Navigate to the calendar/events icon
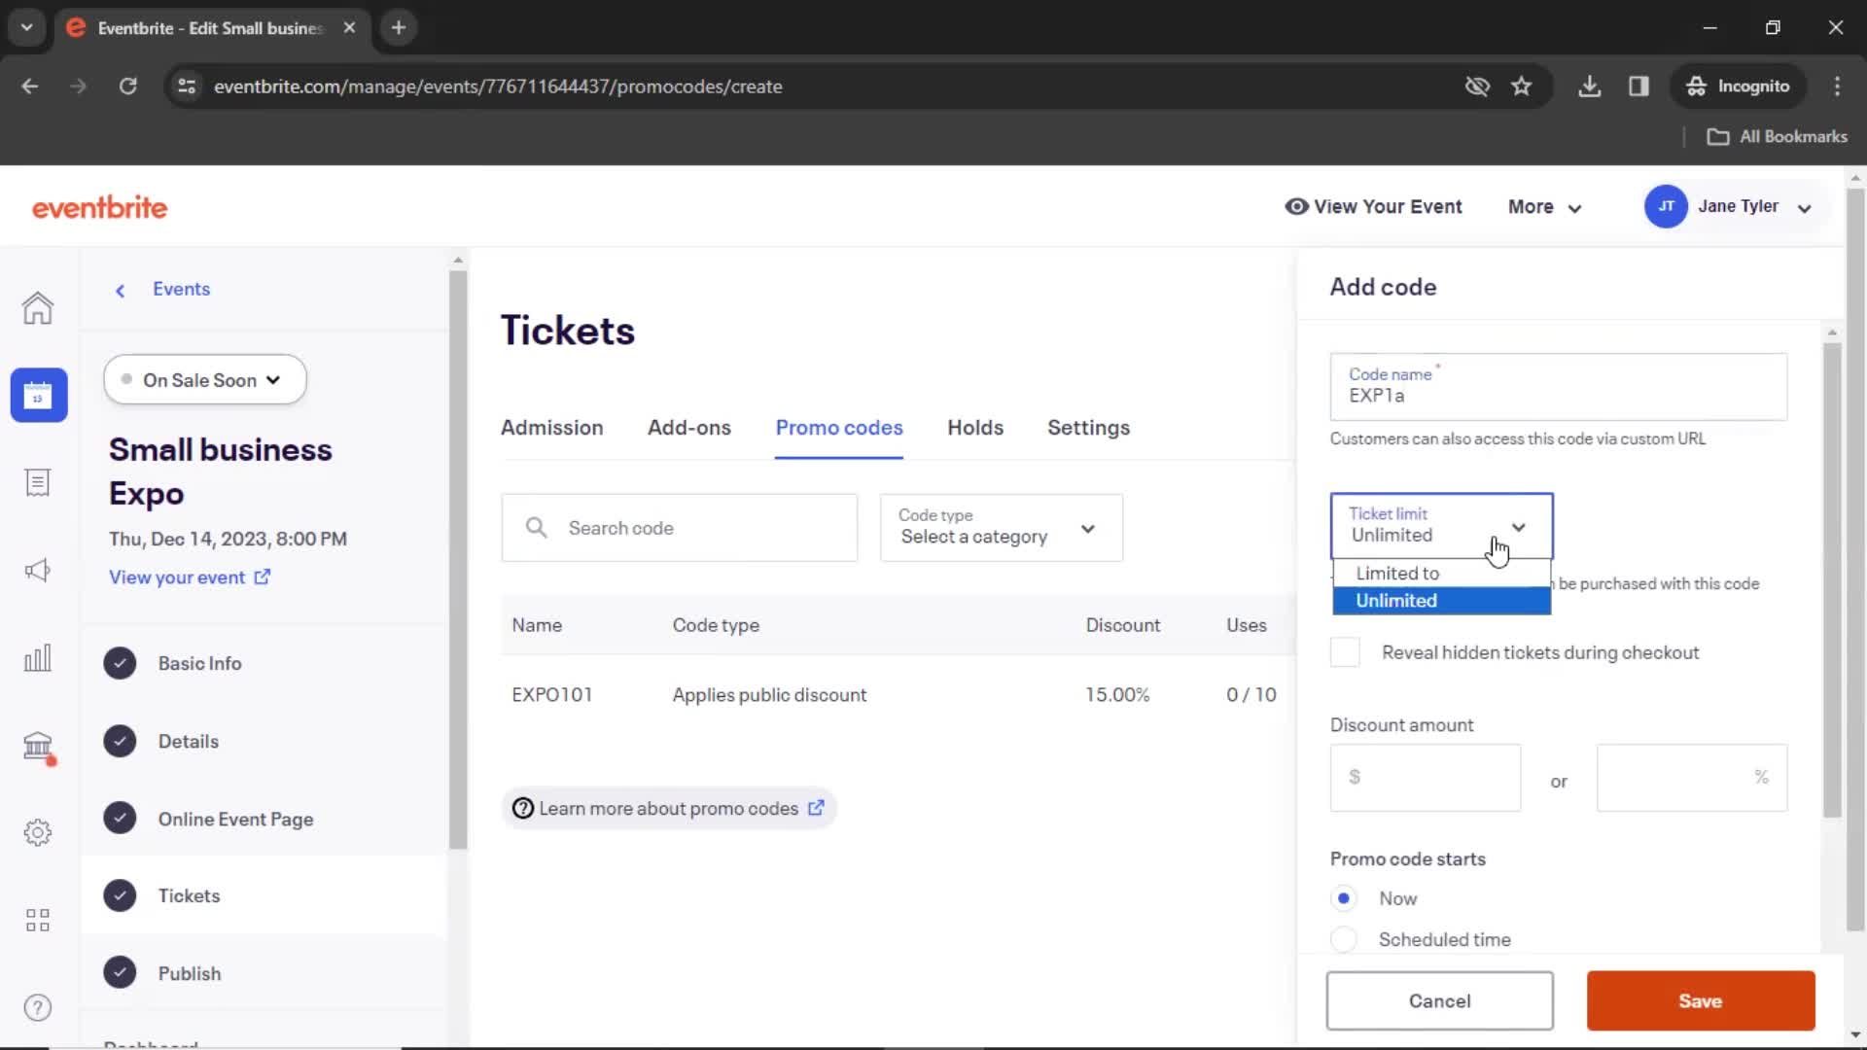 pyautogui.click(x=37, y=395)
